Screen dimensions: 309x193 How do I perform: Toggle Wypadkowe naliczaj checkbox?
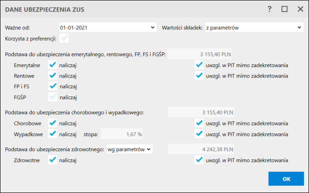(52, 134)
